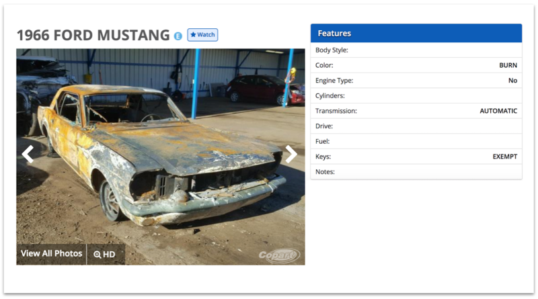The image size is (538, 299).
Task: Click the Drive row
Action: click(416, 126)
